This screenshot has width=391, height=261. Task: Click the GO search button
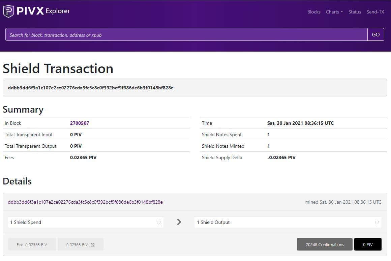376,34
